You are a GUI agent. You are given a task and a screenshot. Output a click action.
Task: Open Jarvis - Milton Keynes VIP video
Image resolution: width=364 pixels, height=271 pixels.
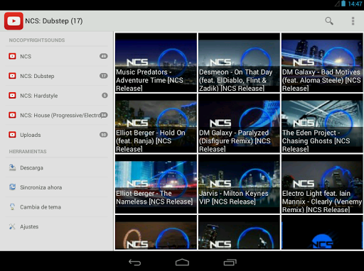pos(239,184)
